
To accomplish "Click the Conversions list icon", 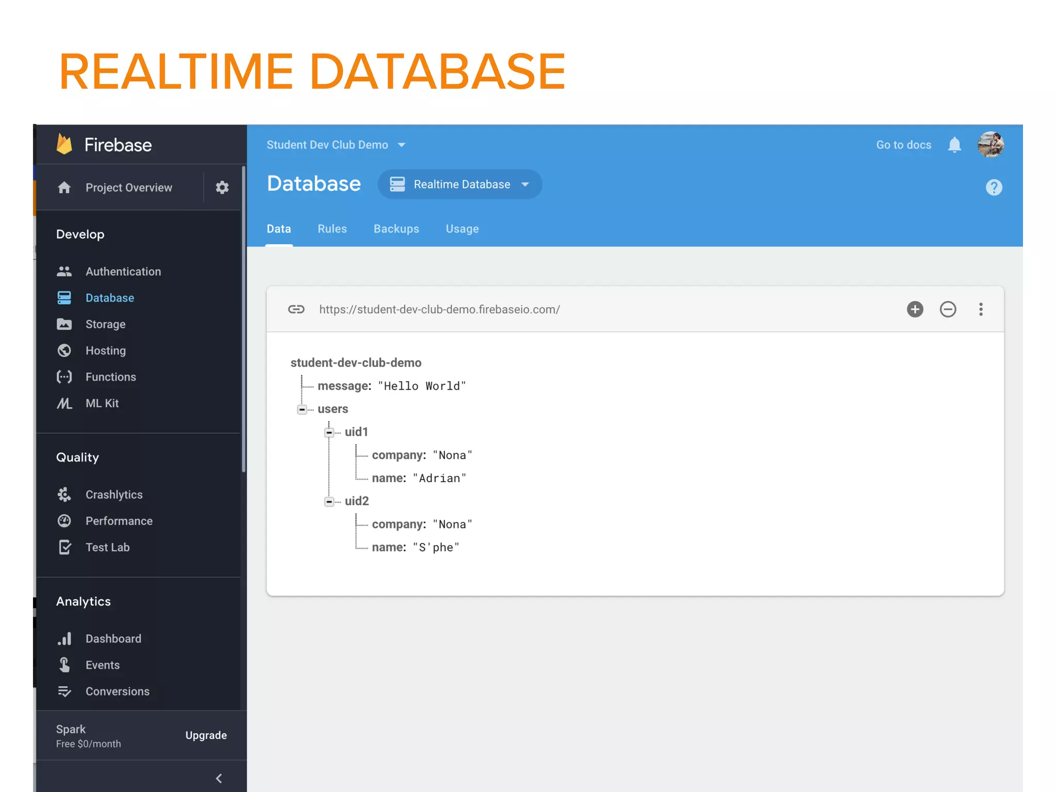I will point(64,691).
